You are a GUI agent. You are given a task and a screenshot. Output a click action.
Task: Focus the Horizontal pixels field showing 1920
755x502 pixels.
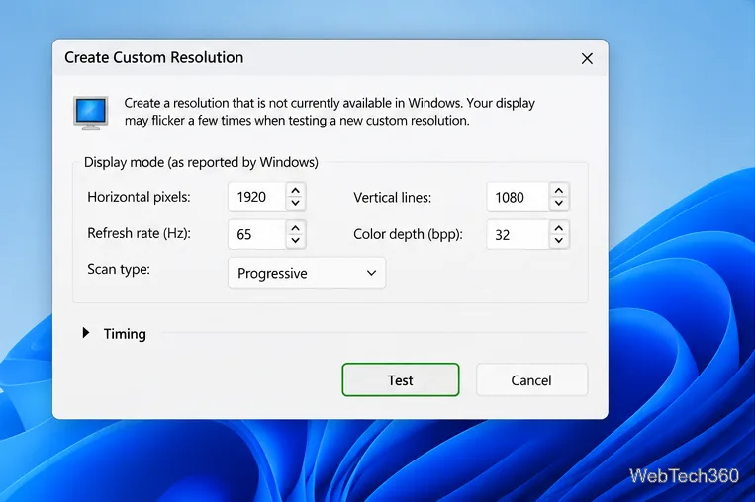click(x=257, y=197)
